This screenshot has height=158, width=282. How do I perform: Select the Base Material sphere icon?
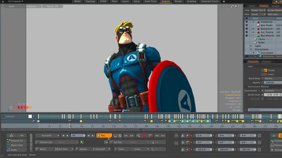point(258,36)
